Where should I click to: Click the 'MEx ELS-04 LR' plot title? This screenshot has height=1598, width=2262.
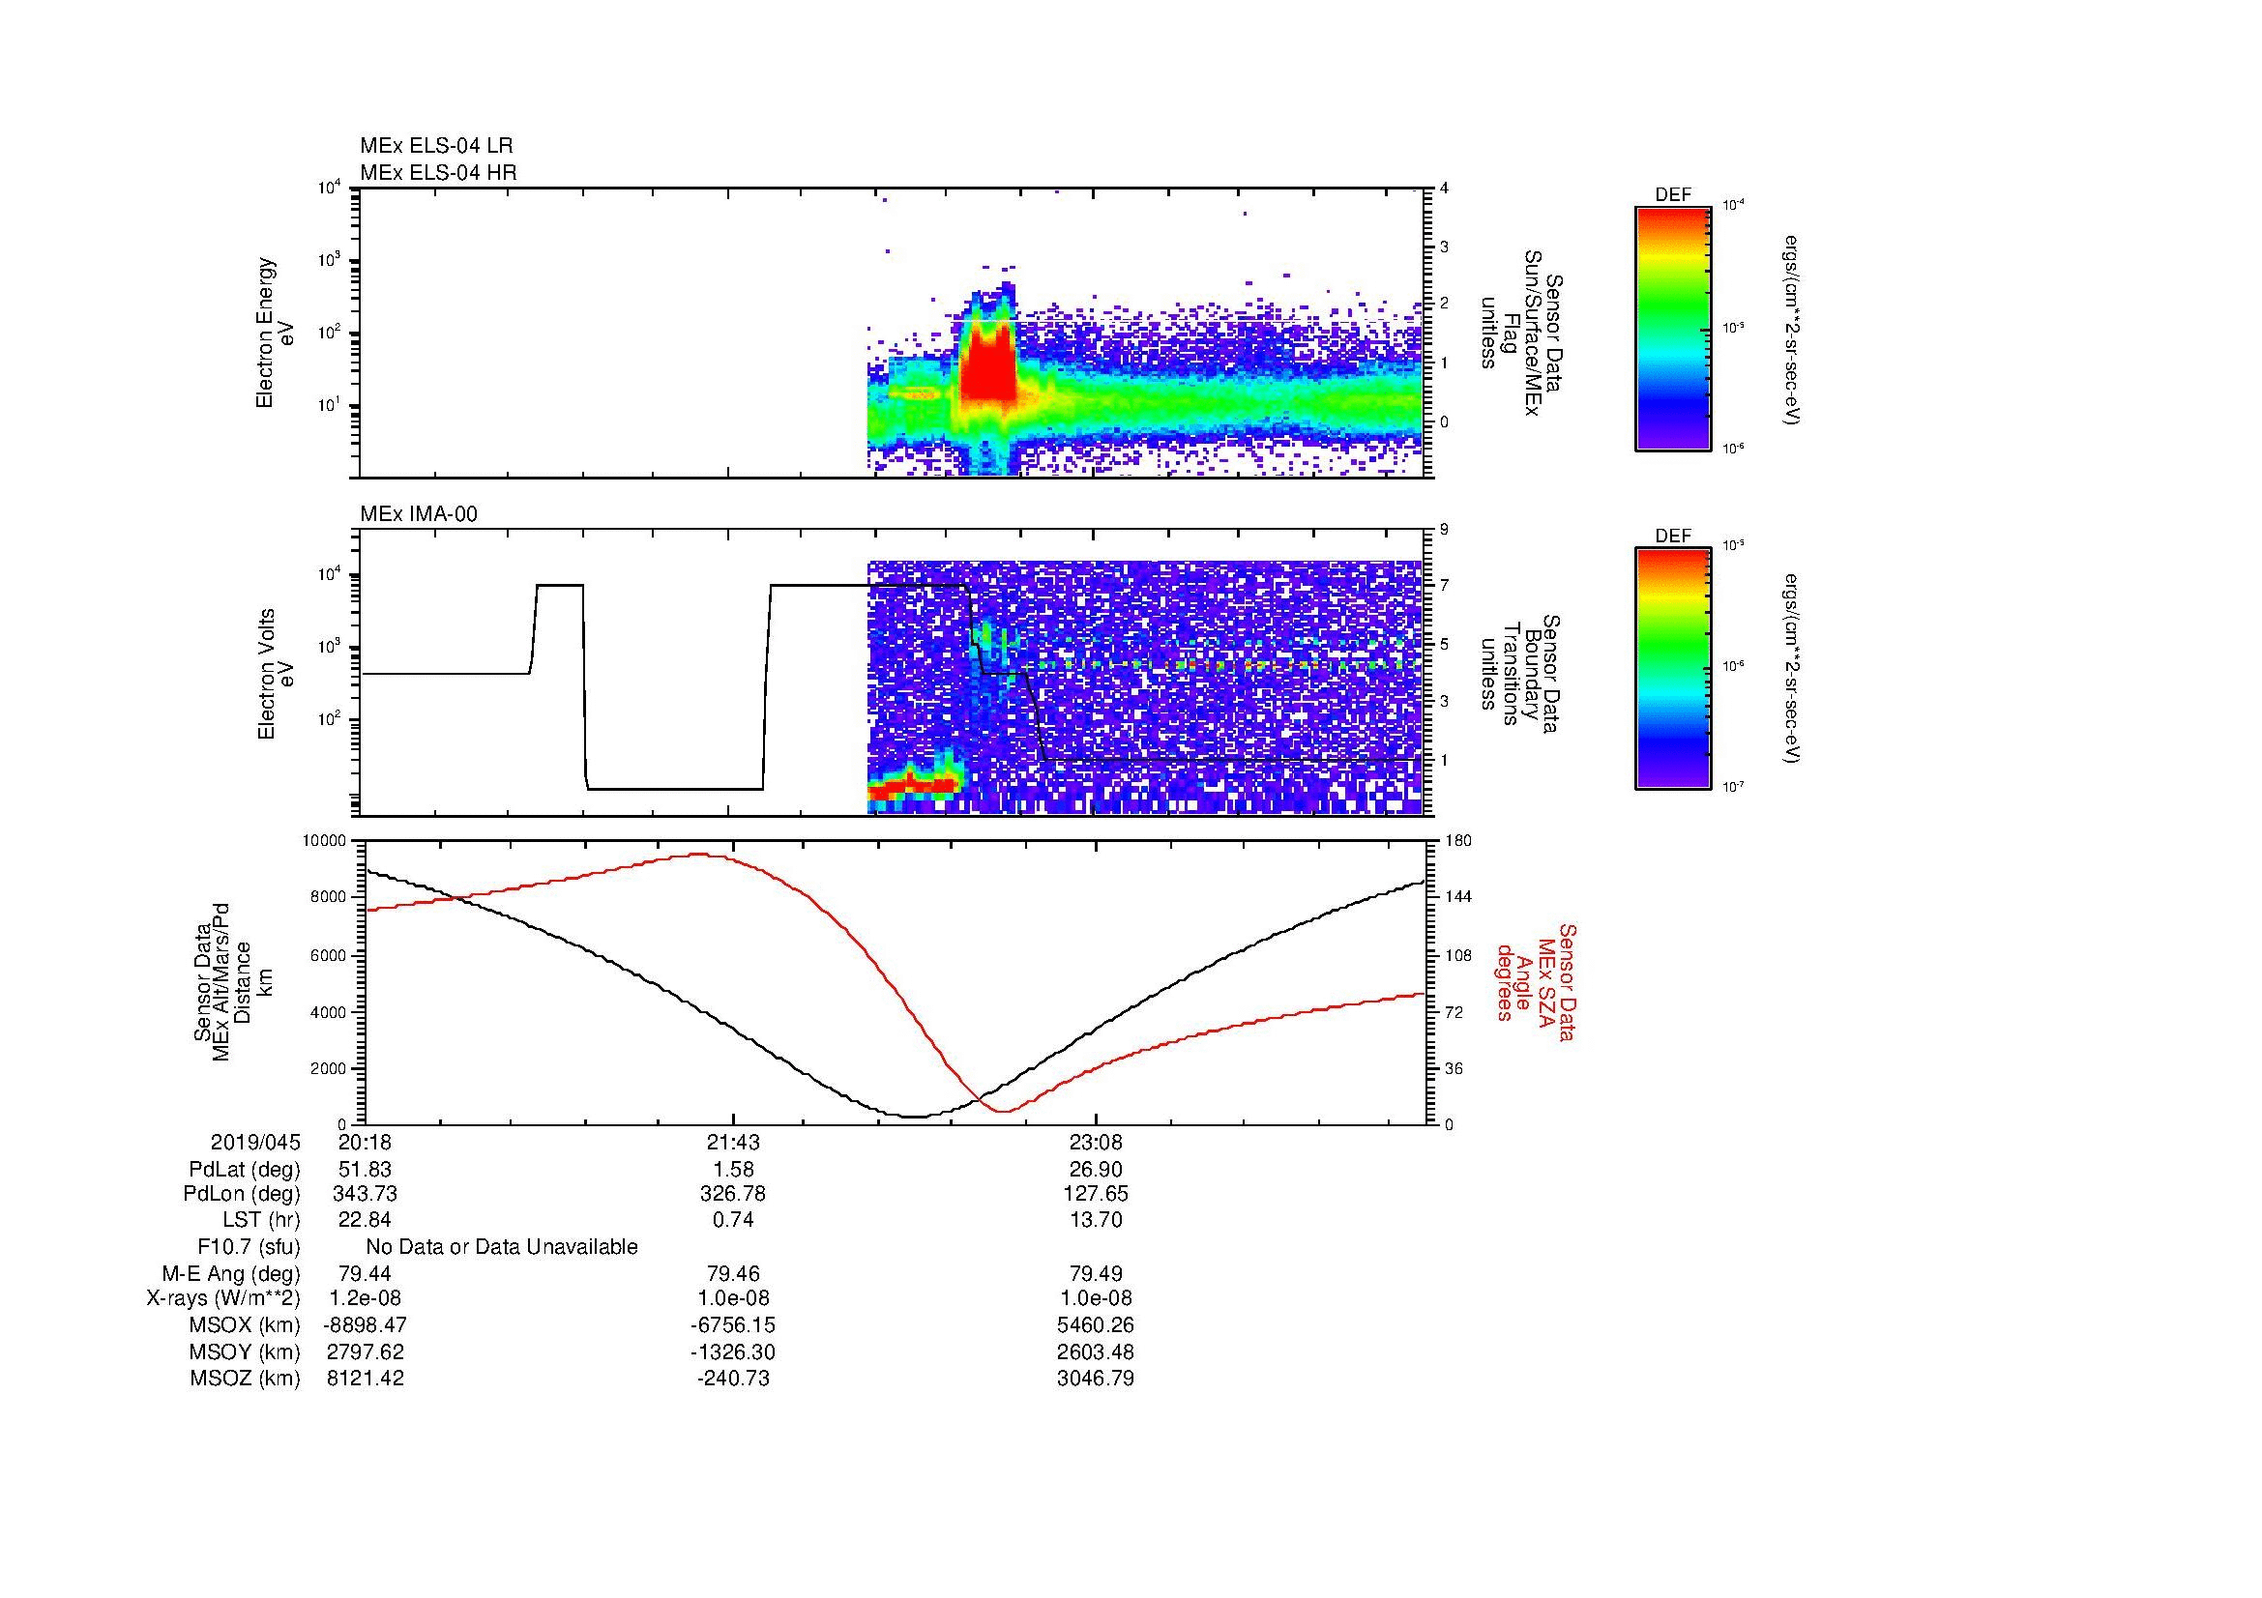pos(435,146)
